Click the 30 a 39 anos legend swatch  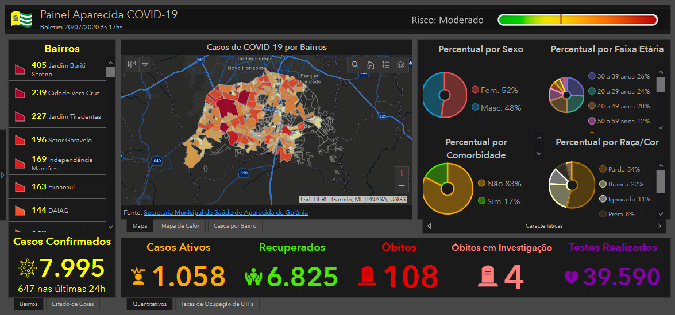(592, 76)
